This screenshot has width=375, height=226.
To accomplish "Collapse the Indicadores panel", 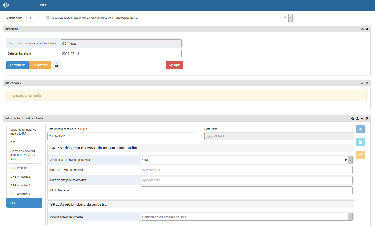I will [x=362, y=83].
